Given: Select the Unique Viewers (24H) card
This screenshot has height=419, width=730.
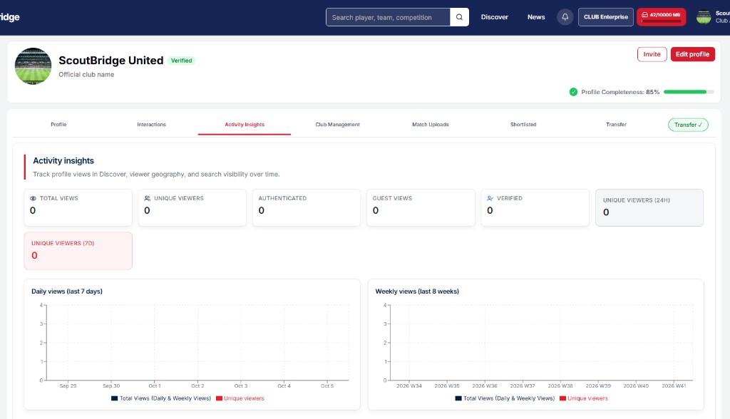Looking at the screenshot, I should [x=649, y=207].
